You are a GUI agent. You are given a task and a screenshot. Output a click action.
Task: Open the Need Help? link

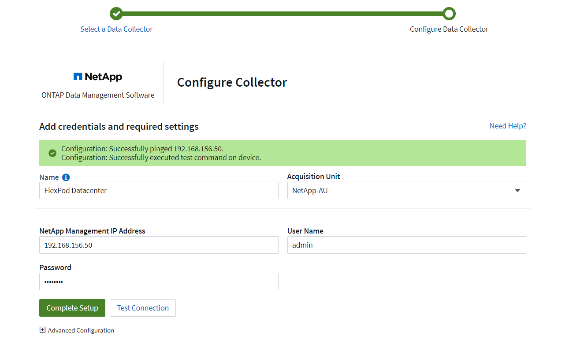pos(508,126)
